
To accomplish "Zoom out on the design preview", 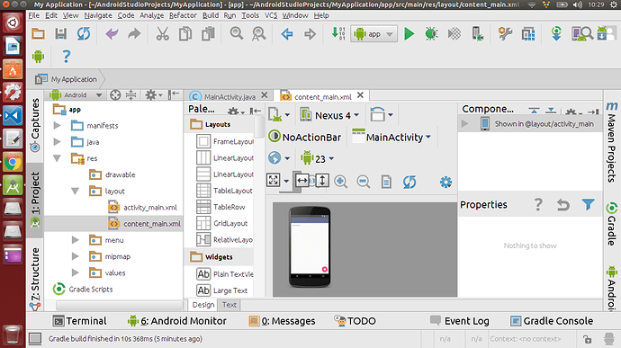I will [x=364, y=182].
